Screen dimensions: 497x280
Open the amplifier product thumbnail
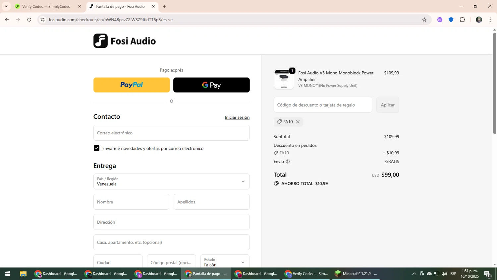pos(284,79)
